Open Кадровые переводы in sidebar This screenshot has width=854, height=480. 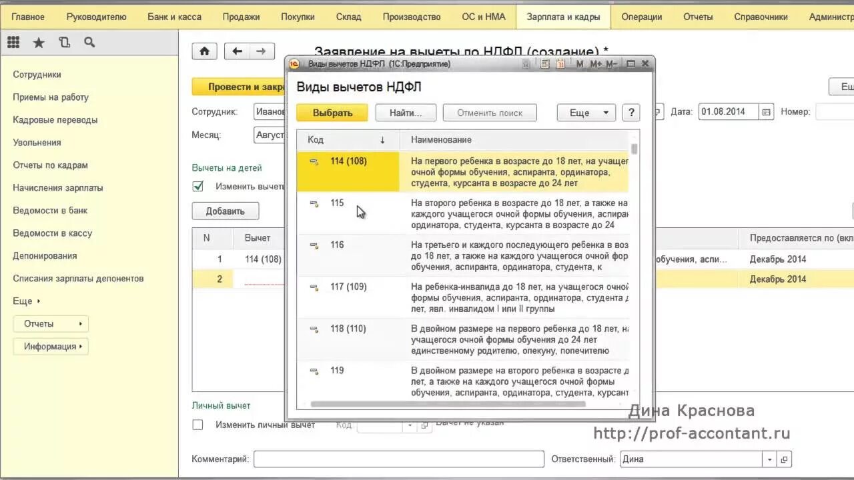tap(55, 120)
